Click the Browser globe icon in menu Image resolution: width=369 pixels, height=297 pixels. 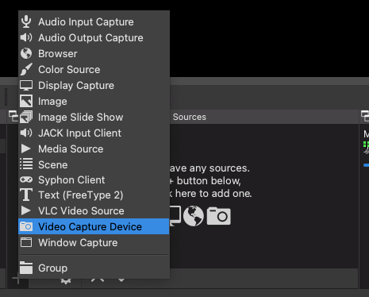pyautogui.click(x=26, y=53)
